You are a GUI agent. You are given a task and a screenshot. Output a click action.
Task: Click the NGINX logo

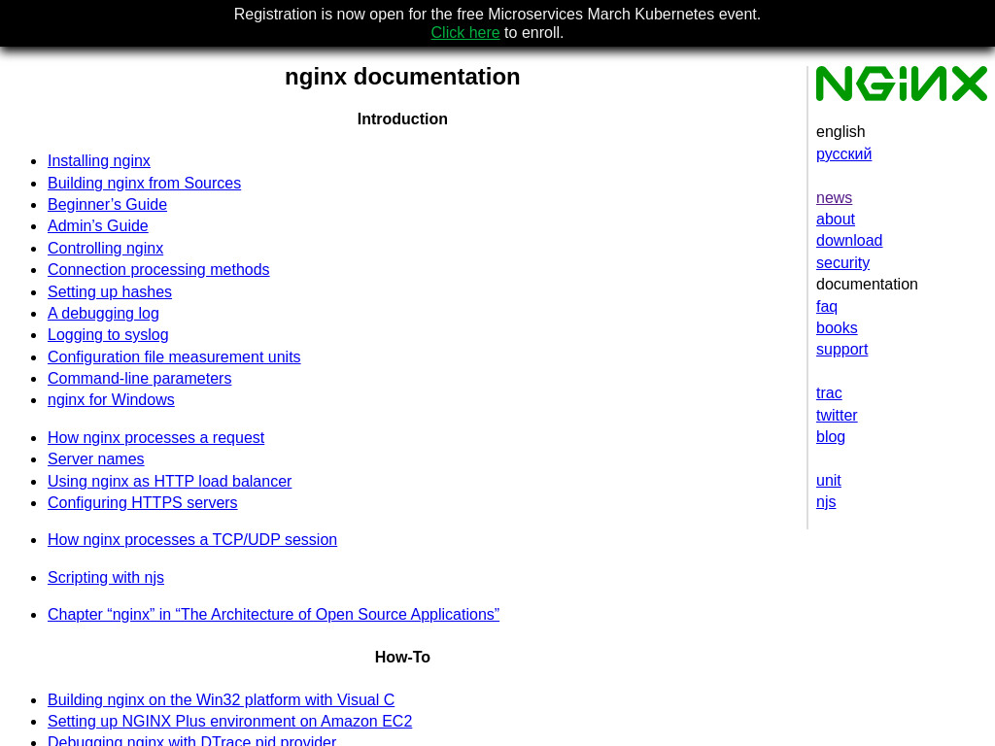click(x=901, y=84)
